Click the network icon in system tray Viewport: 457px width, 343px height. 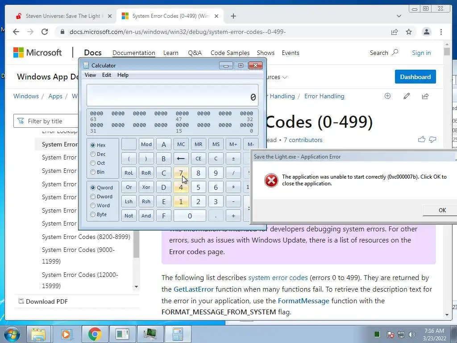pos(401,335)
